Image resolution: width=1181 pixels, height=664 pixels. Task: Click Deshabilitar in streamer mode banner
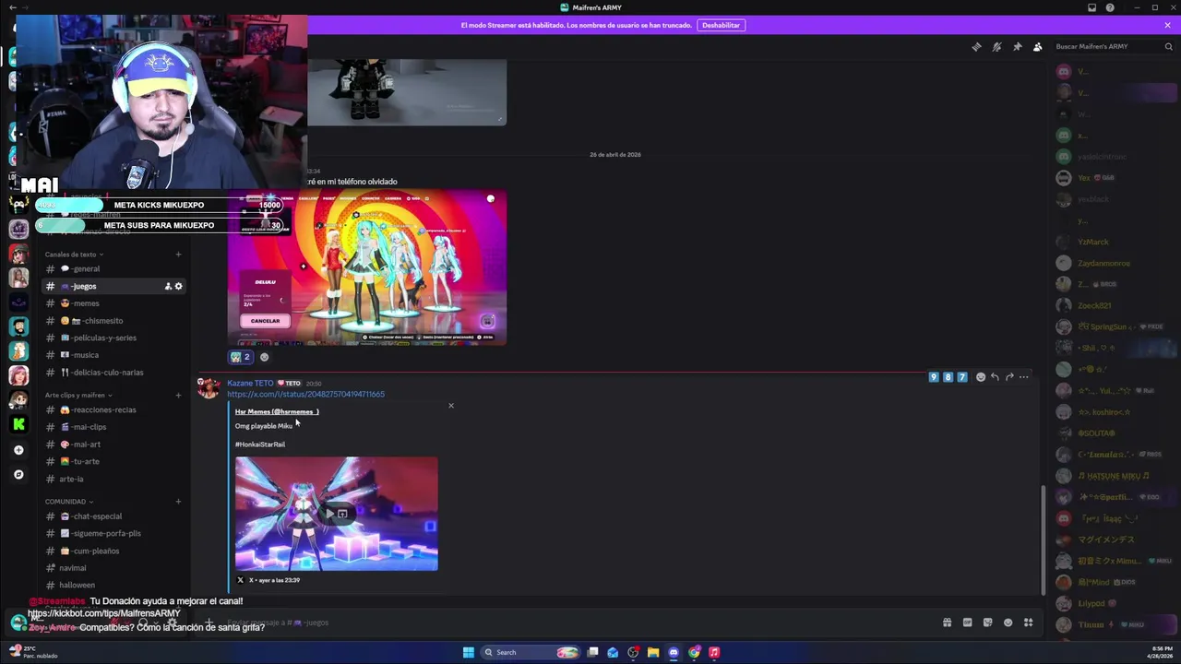pos(721,25)
